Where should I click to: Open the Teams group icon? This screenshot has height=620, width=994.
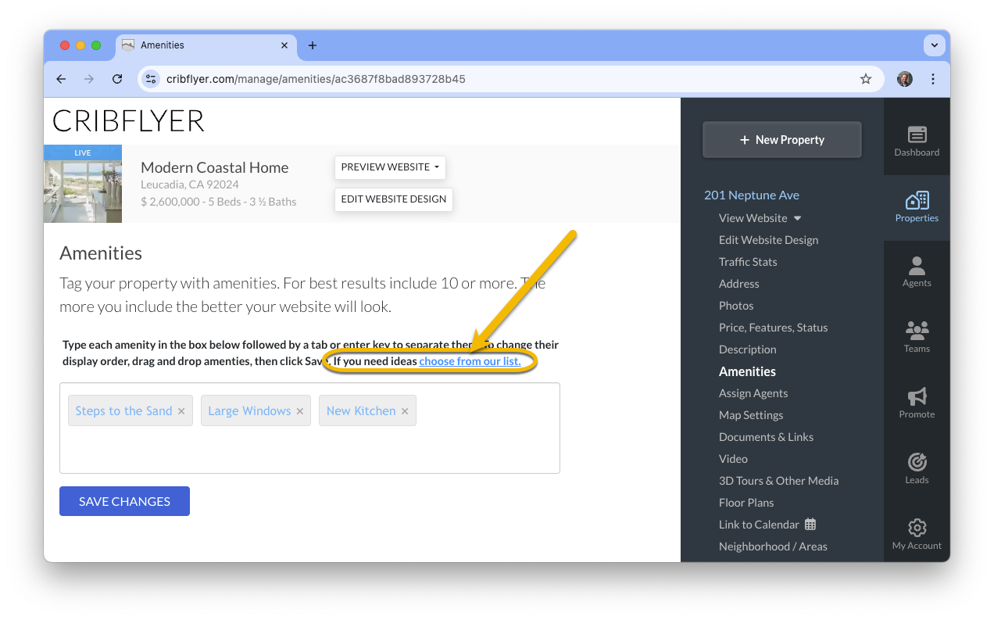pos(917,331)
